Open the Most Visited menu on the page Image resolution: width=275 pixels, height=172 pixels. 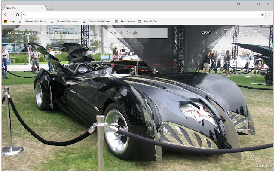point(16,34)
